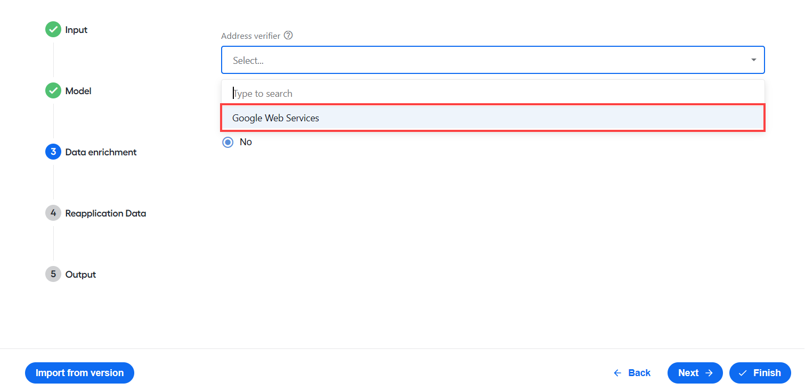805x391 pixels.
Task: Open the Reapplication Data step label
Action: pos(105,213)
